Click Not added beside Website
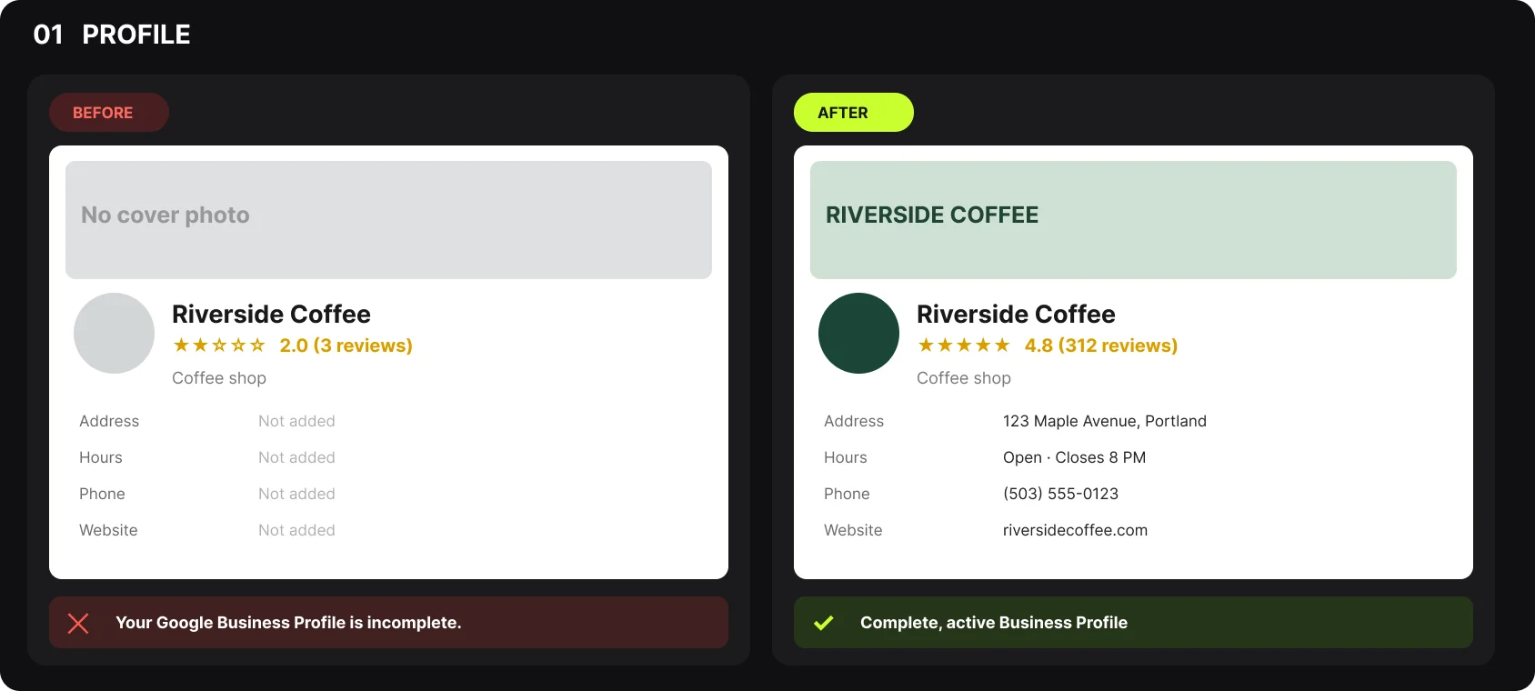Image resolution: width=1535 pixels, height=691 pixels. [x=296, y=530]
